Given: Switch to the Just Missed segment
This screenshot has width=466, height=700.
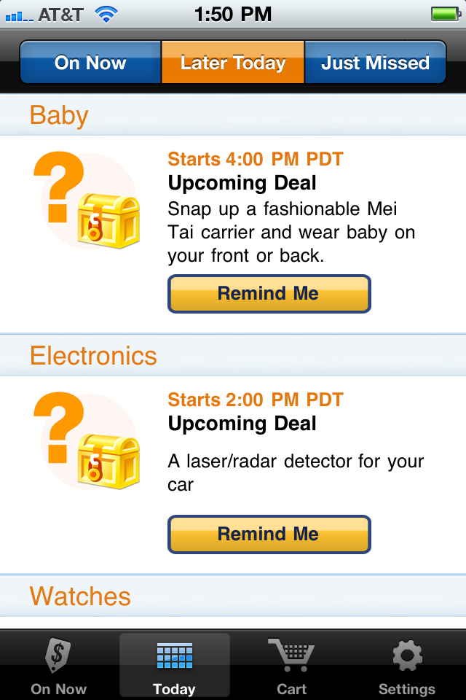Looking at the screenshot, I should point(376,62).
